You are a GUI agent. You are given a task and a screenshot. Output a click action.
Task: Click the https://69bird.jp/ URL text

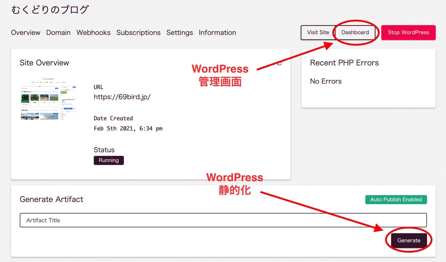pyautogui.click(x=122, y=97)
